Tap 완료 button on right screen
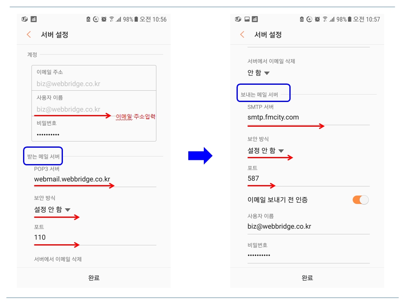416x303 pixels. 307,278
